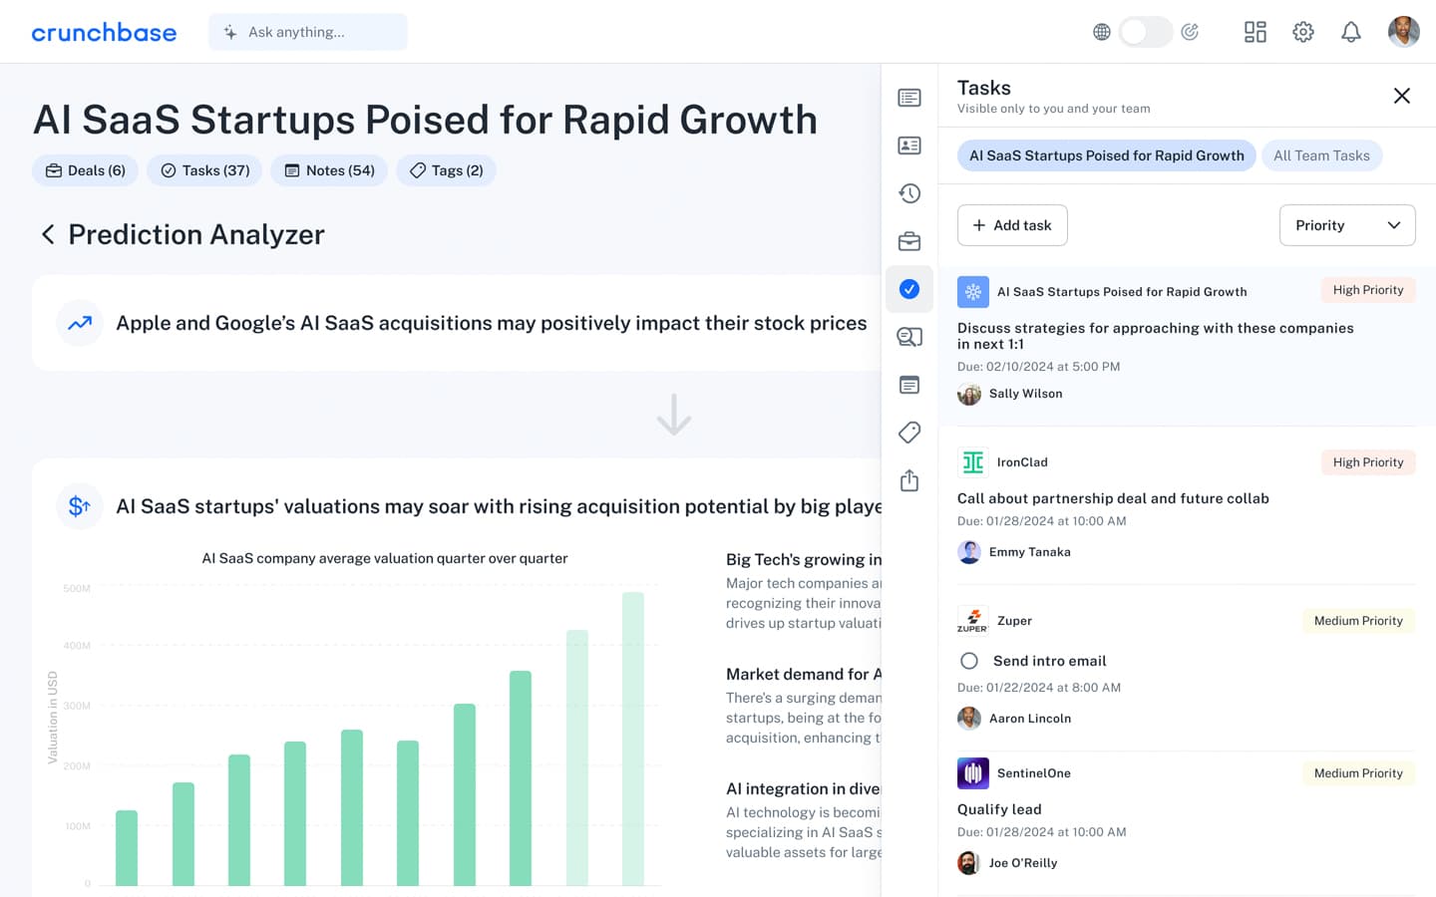
Task: Expand the Priority sort dropdown
Action: [1347, 225]
